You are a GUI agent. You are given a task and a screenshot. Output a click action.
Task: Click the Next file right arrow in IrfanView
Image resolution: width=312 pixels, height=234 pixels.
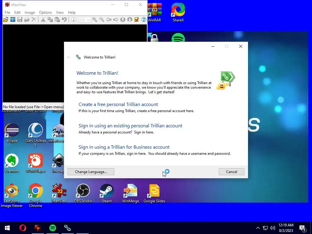point(115,19)
